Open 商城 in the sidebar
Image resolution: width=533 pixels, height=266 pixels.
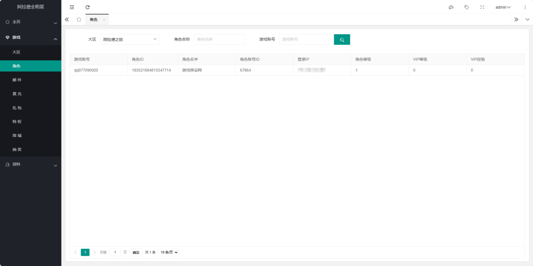31,136
